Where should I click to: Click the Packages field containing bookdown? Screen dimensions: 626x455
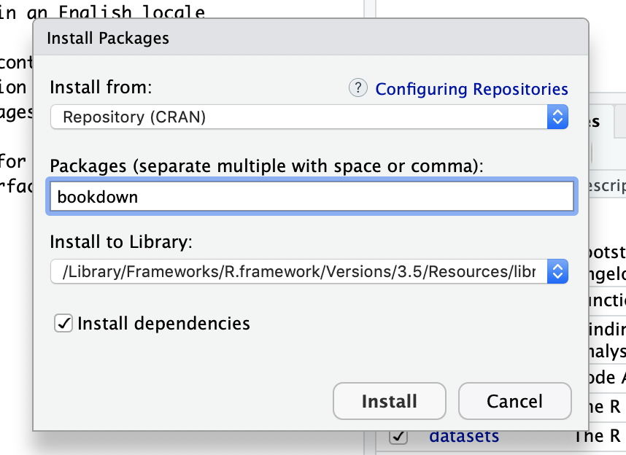coord(312,197)
